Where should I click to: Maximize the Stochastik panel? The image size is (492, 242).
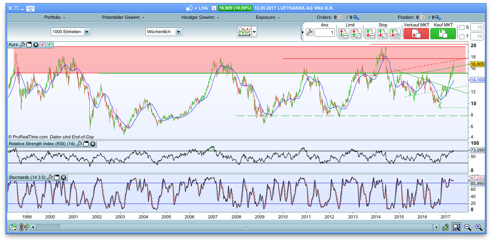[x=57, y=177]
